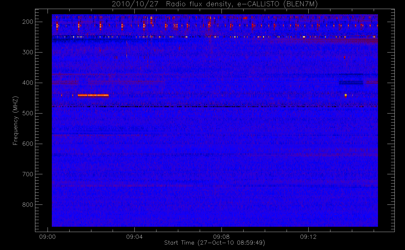The height and width of the screenshot is (250, 405).
Task: Click the 09:00 time tick label
Action: tap(48, 237)
